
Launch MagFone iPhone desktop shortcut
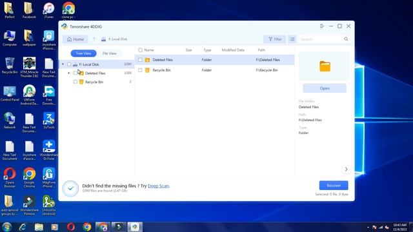49,178
